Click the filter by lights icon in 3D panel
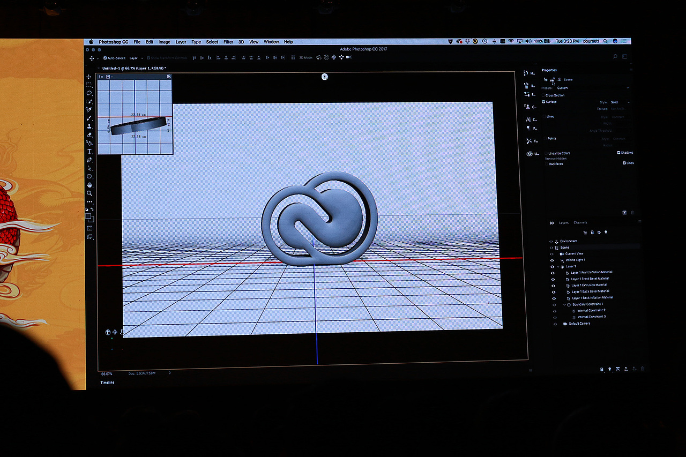686x457 pixels. point(606,233)
